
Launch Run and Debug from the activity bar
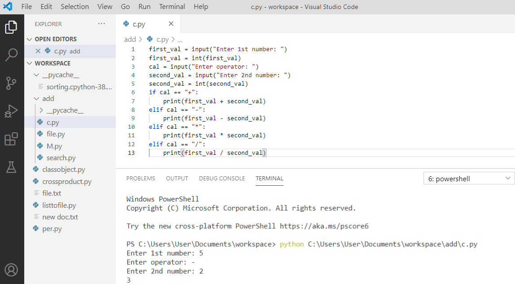pos(12,110)
